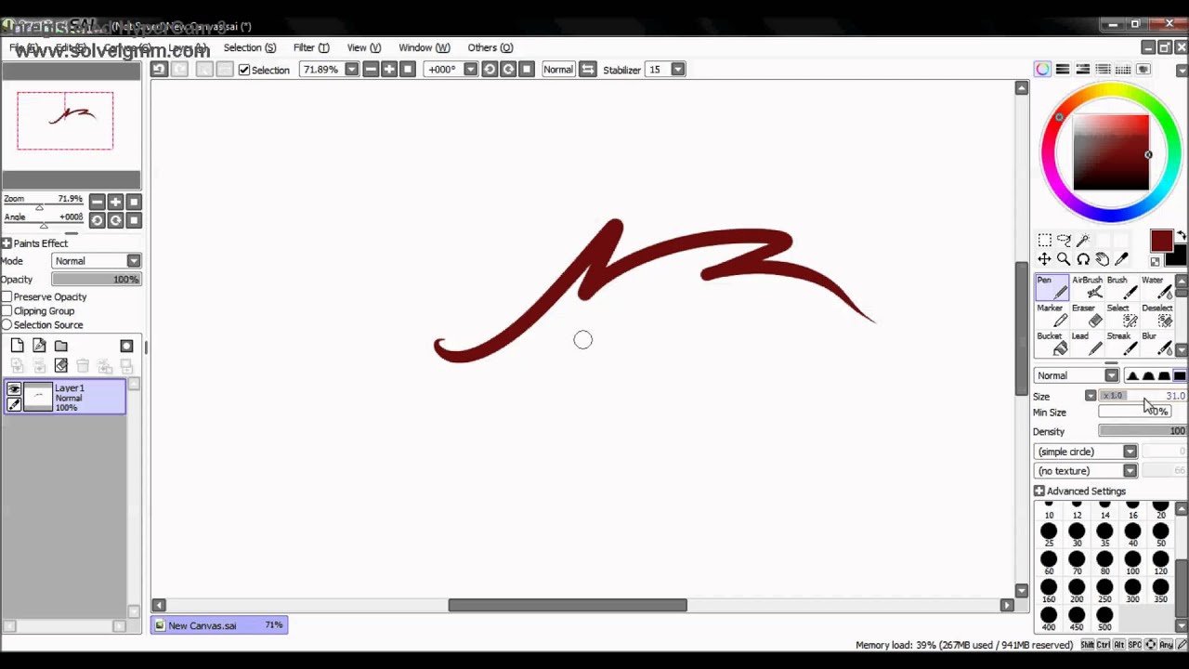The image size is (1189, 669).
Task: Pick brush size 30 preset
Action: [x=1077, y=535]
